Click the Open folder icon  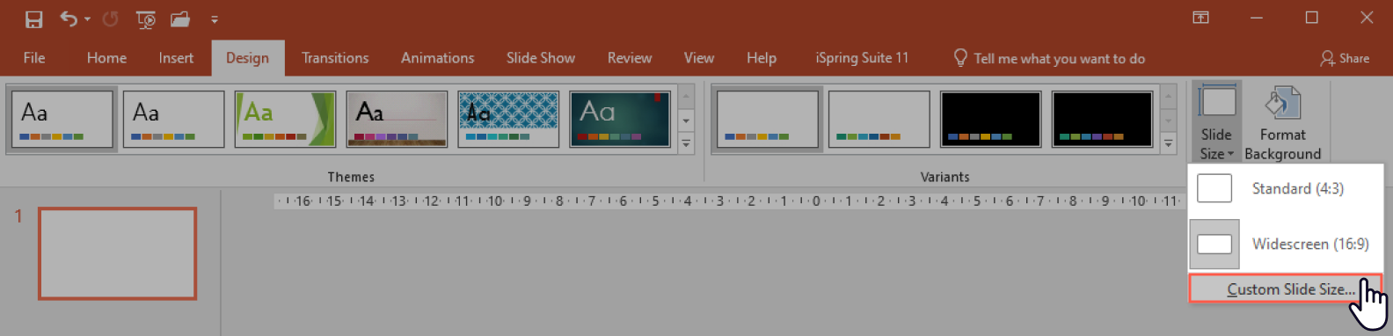(x=180, y=18)
